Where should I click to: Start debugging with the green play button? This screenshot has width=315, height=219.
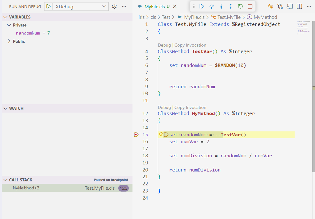(x=49, y=6)
